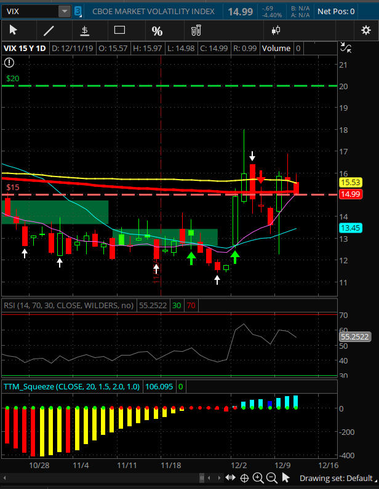
Task: Toggle the bottom pointer cursor mode
Action: point(286,478)
